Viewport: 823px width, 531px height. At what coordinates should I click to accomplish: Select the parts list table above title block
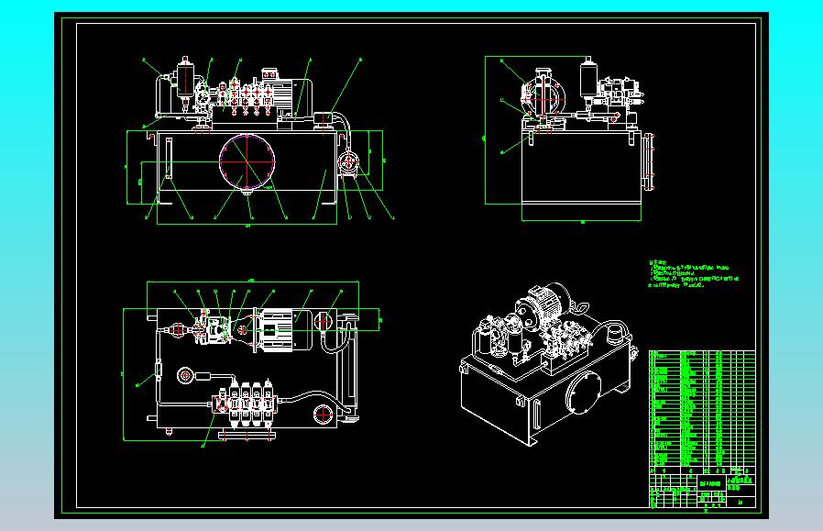coord(702,408)
